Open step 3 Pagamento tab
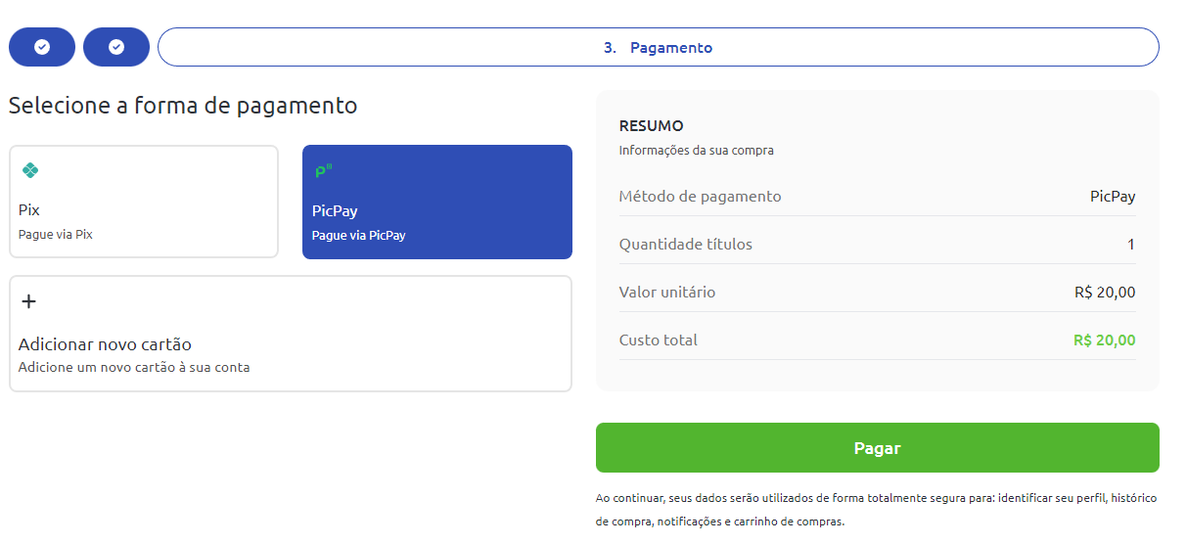This screenshot has width=1186, height=544. pos(659,47)
